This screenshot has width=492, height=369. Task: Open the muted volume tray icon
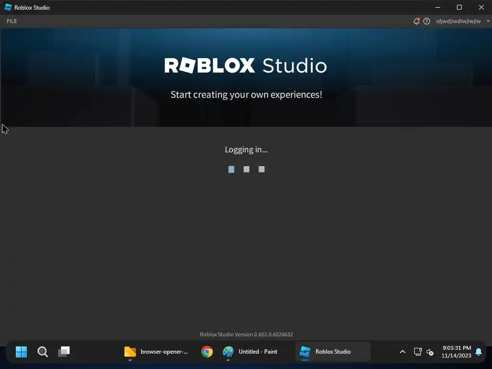pyautogui.click(x=430, y=352)
